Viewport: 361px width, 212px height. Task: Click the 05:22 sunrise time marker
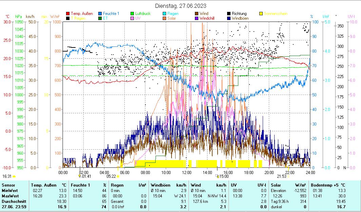[111, 176]
